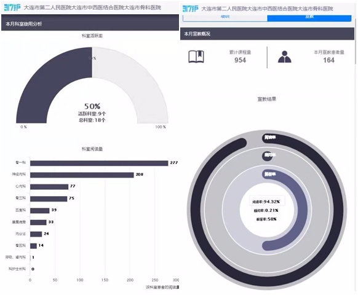Select the blue 宣教 tab
358x295 pixels.
click(x=309, y=18)
